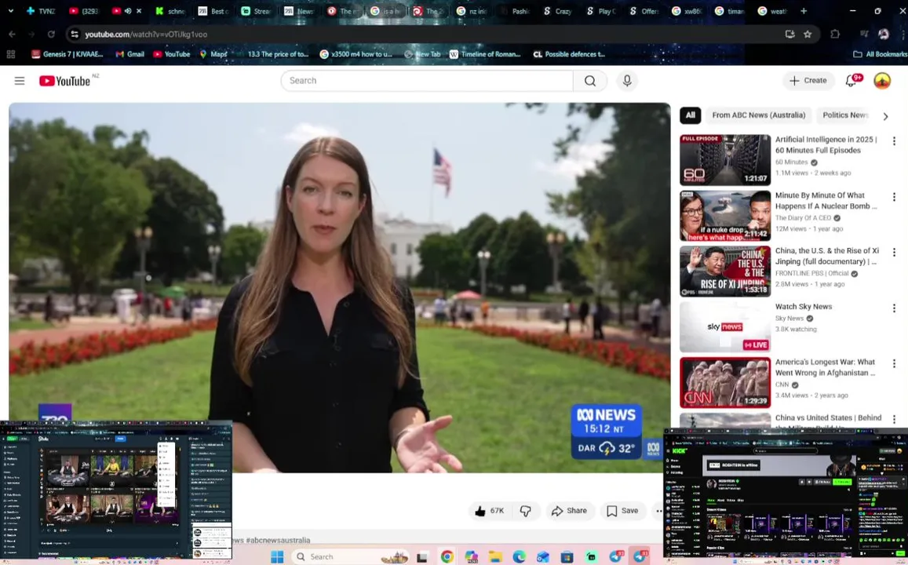Screen dimensions: 908x565
Task: Open the Windows Start menu
Action: (277, 556)
